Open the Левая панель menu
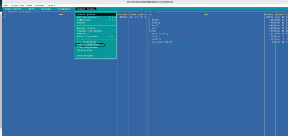 (13, 9)
